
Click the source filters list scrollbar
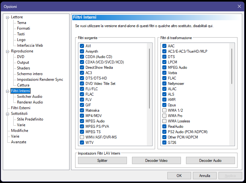[x=149, y=79]
